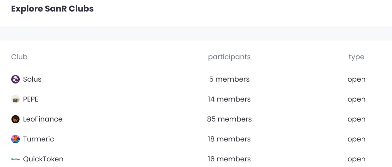
Task: Sort by the Club column header
Action: (19, 57)
